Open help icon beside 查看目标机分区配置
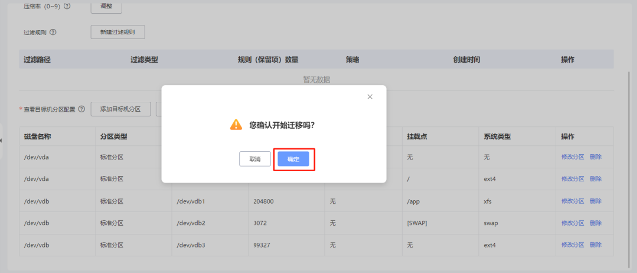Image resolution: width=637 pixels, height=273 pixels. coord(82,109)
